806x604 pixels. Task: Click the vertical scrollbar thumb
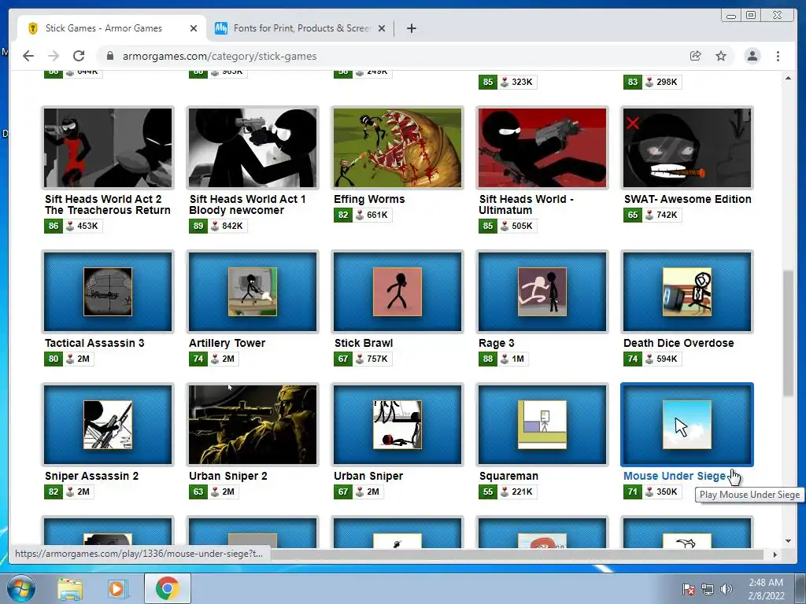click(788, 333)
